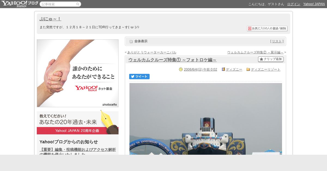
Task: Open the ログイン link
Action: [x=294, y=4]
